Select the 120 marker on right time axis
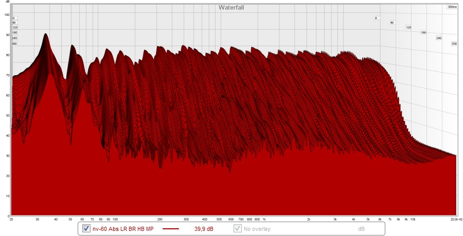Viewport: 463px width, 236px height. pos(408,27)
